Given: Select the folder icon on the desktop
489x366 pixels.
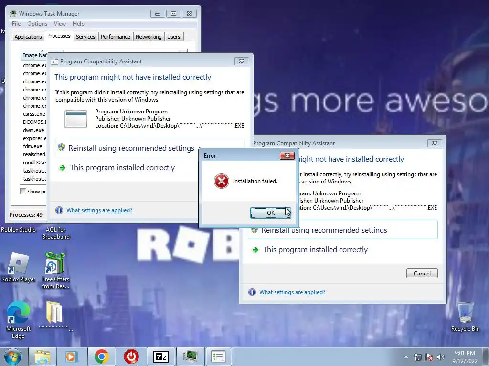Looking at the screenshot, I should [x=55, y=313].
